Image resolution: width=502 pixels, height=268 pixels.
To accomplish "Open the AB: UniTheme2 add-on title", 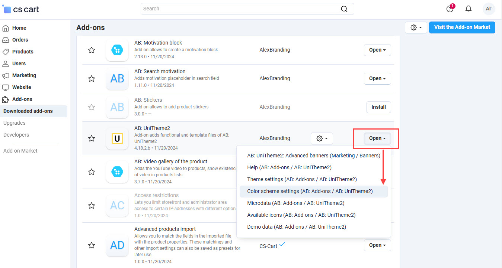I will pyautogui.click(x=152, y=128).
